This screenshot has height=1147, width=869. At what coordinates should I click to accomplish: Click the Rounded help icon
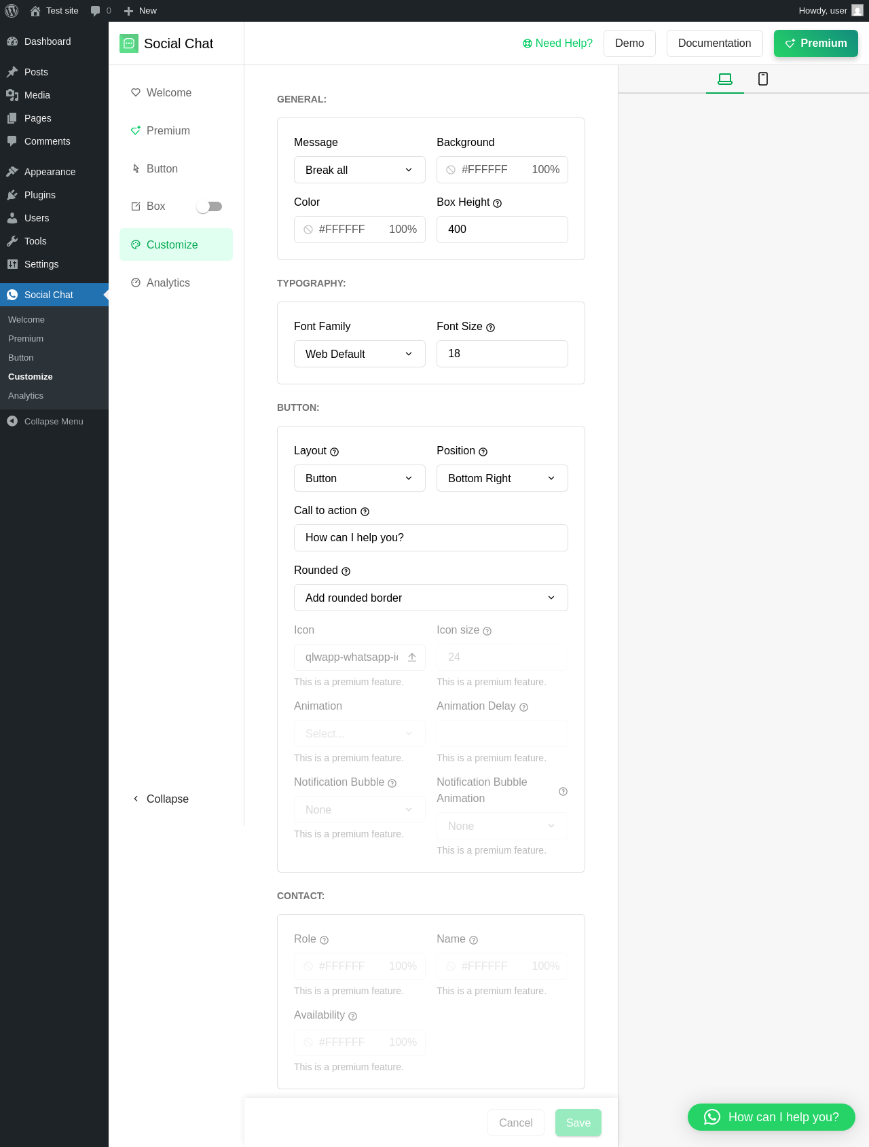coord(346,571)
